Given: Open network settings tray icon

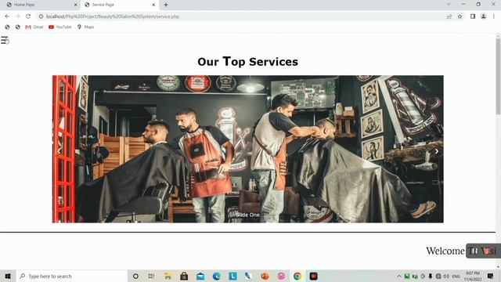Looking at the screenshot, I should pyautogui.click(x=438, y=277).
